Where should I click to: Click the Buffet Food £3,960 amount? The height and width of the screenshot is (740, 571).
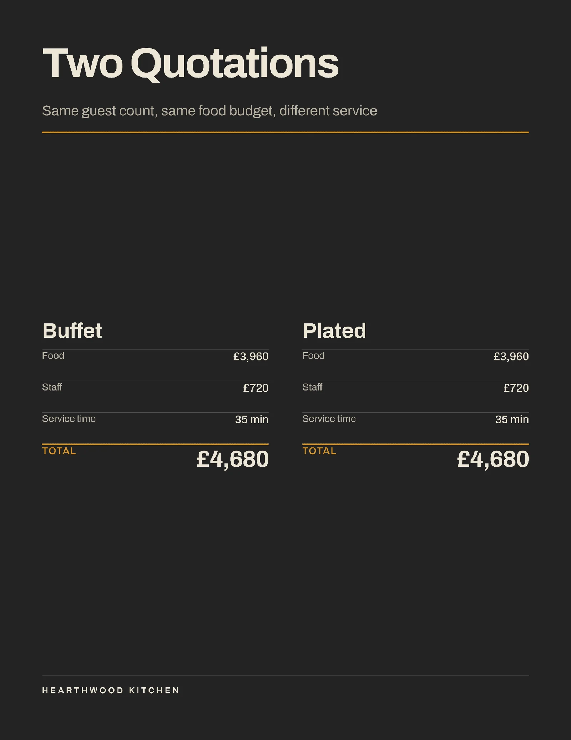tap(251, 356)
